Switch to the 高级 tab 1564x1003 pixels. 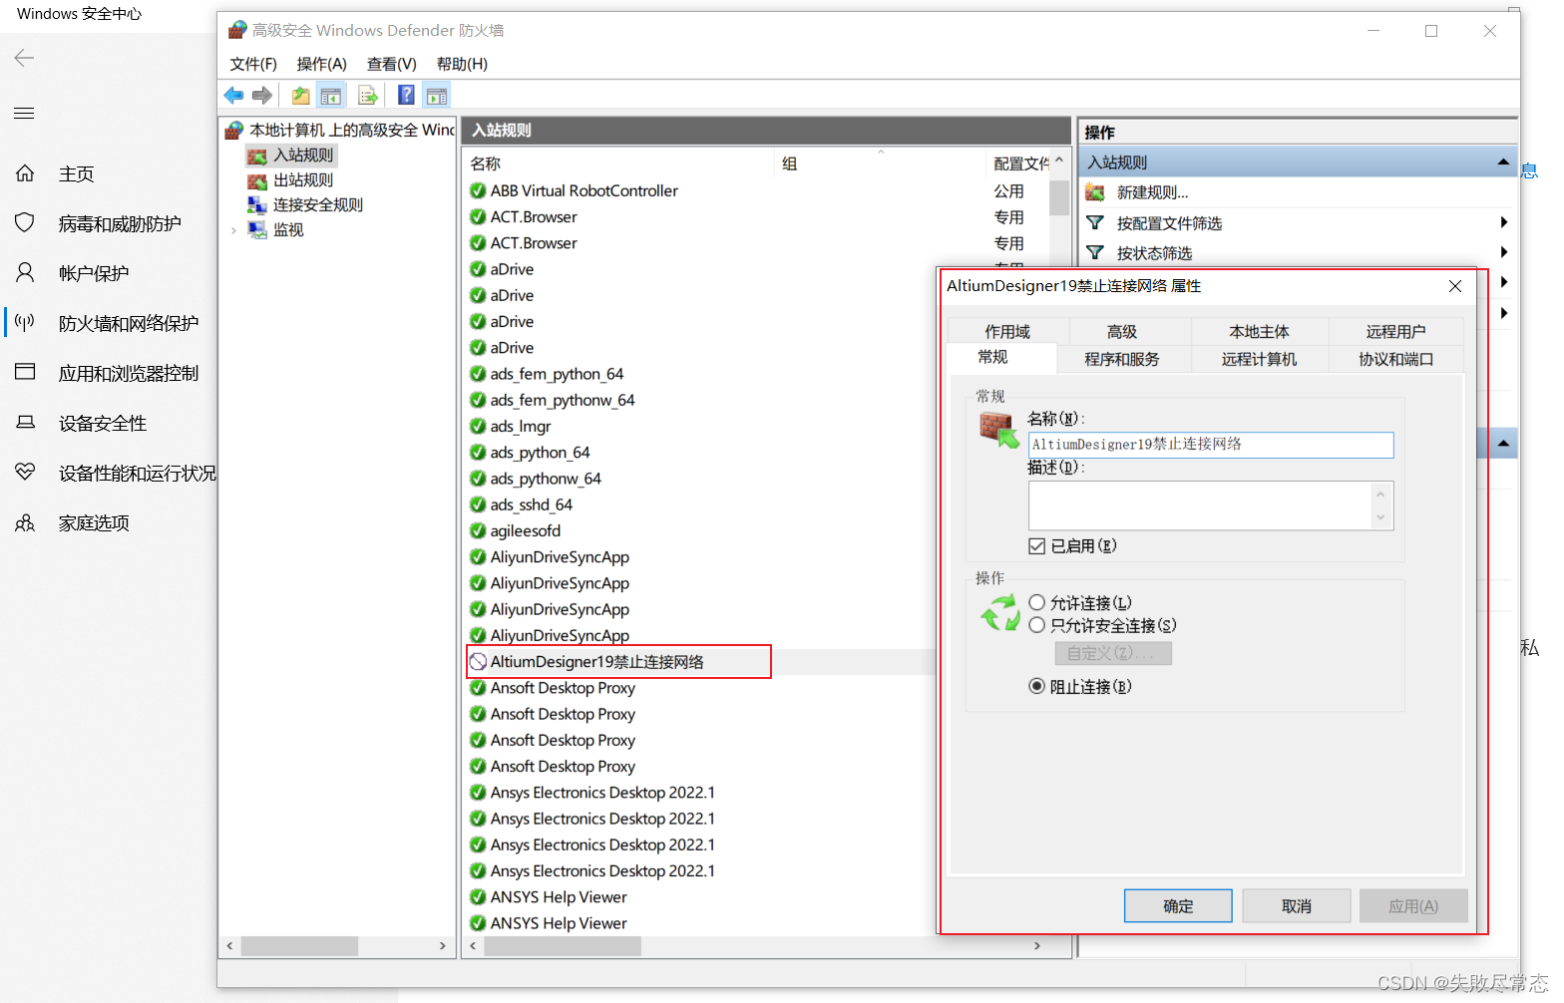[1122, 332]
